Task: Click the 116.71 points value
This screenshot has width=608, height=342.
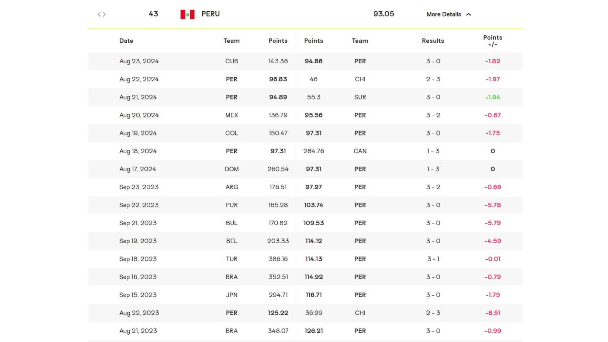Action: click(313, 295)
